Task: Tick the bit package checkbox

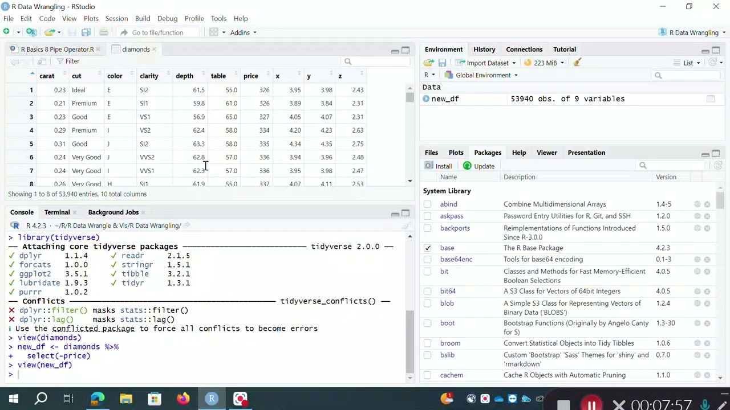Action: [428, 272]
